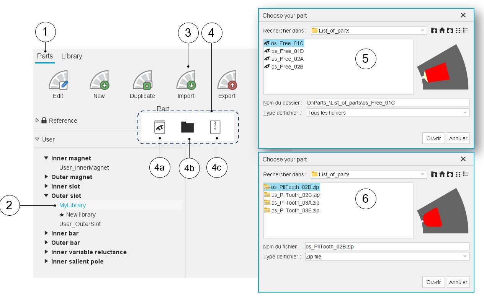484x296 pixels.
Task: Open the Type de fichier Zip file dropdown
Action: pos(387,257)
